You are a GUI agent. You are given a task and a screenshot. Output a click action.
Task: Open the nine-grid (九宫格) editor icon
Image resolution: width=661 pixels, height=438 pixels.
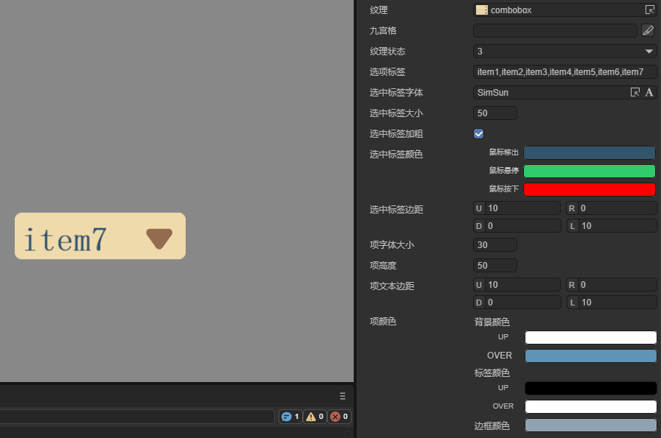click(648, 31)
